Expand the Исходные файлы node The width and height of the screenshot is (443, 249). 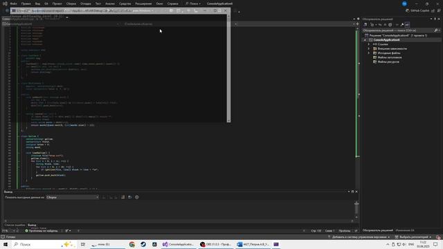tap(369, 53)
